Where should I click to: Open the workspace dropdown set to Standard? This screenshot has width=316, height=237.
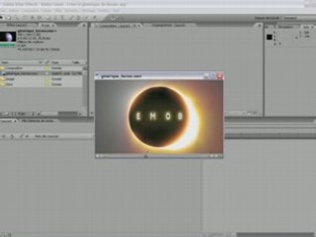coord(298,18)
